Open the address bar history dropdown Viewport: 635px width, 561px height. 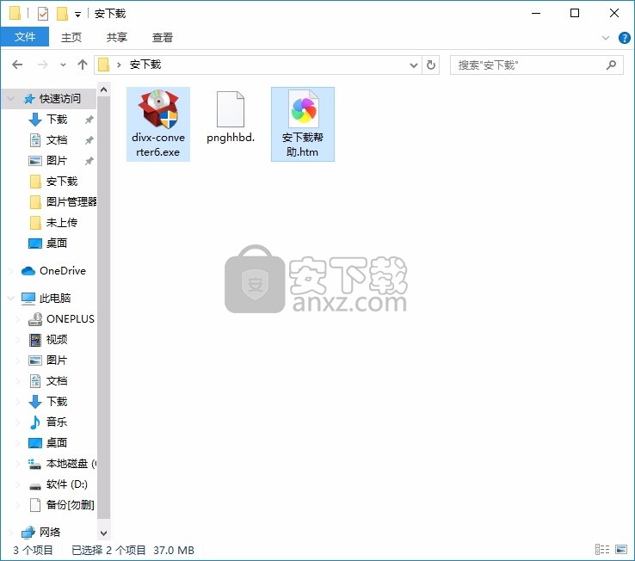414,65
